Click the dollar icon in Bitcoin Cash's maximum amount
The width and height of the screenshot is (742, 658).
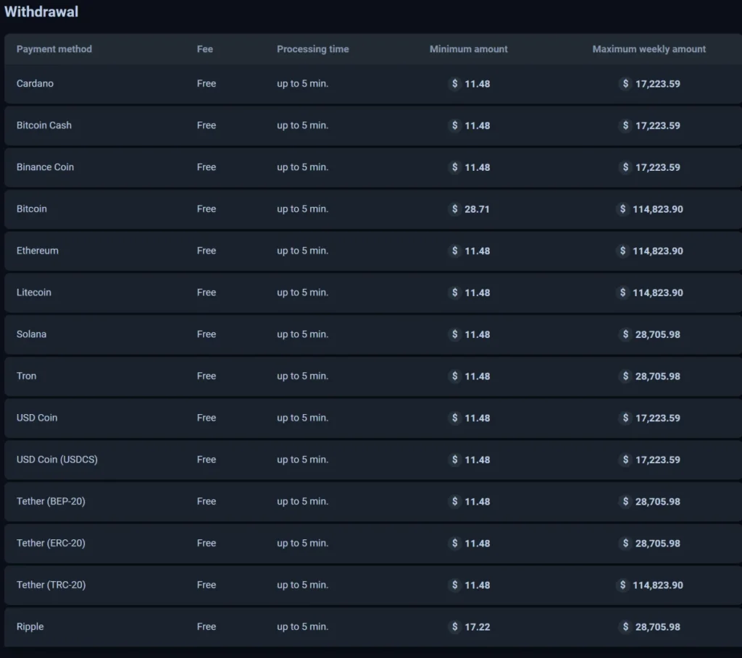[x=625, y=125]
